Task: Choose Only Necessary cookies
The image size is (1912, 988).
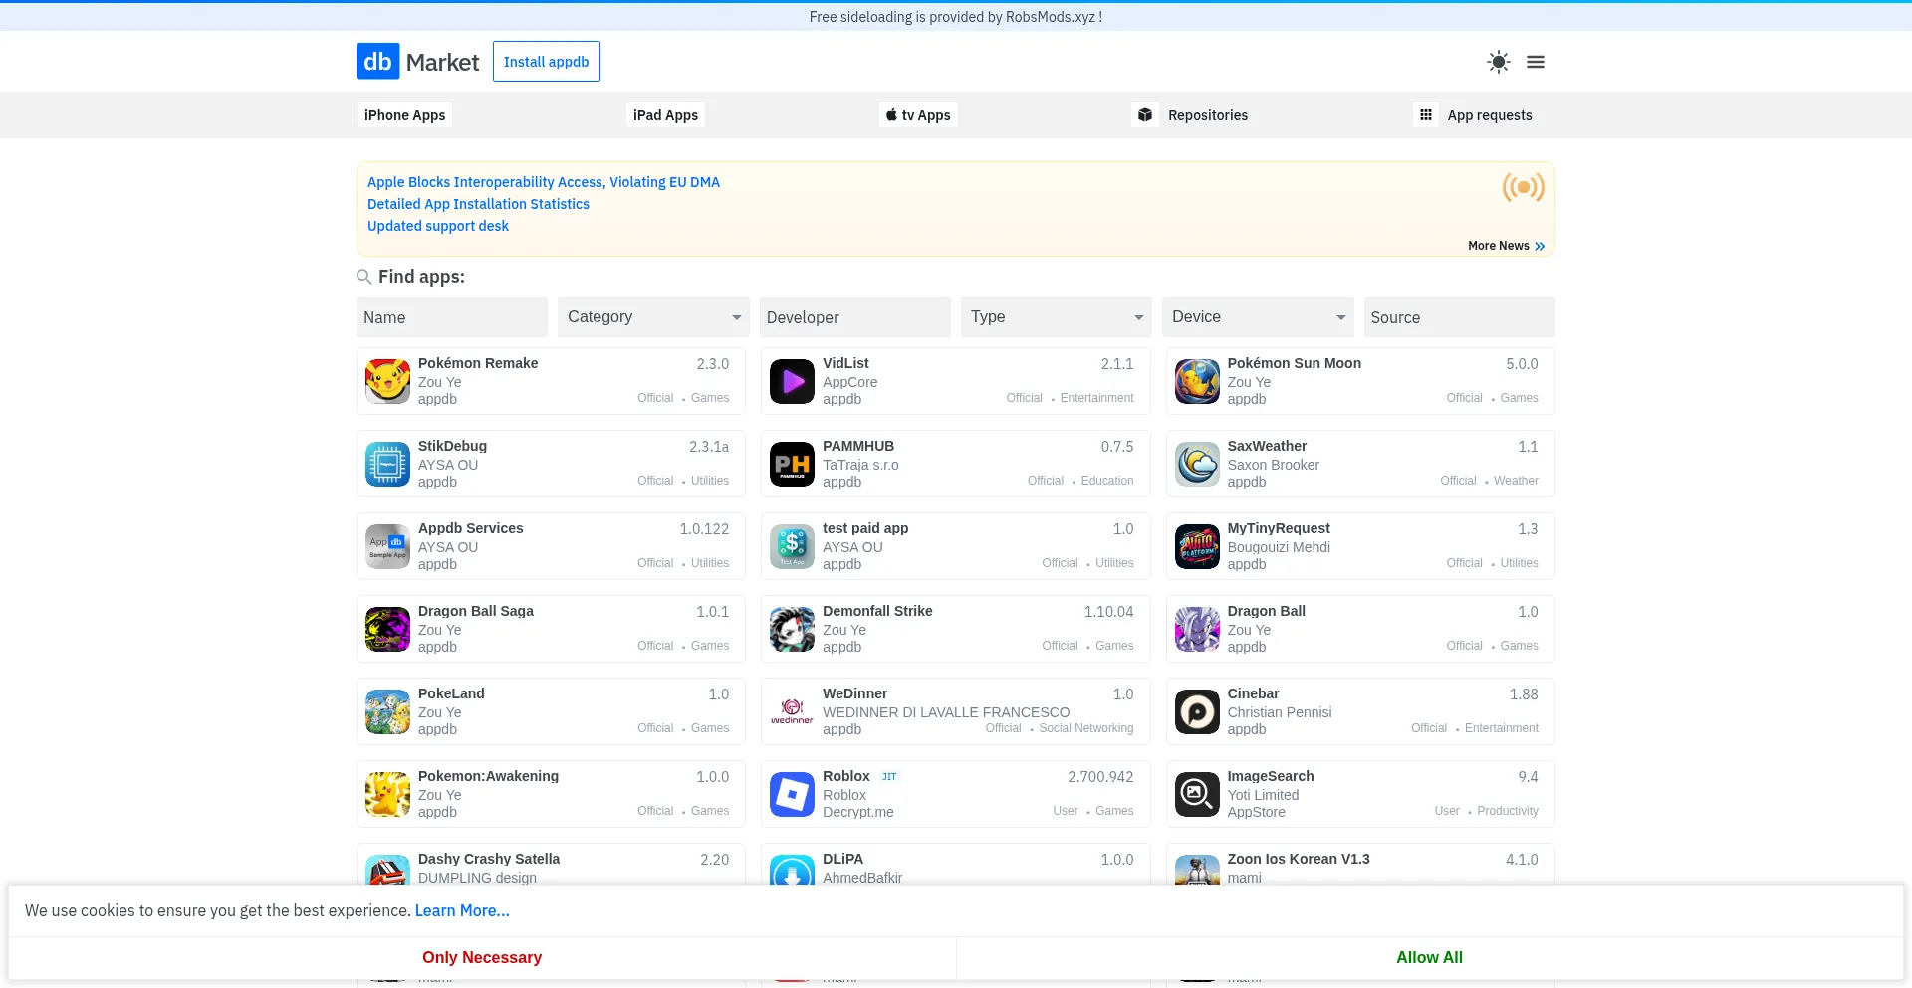Action: (x=482, y=957)
